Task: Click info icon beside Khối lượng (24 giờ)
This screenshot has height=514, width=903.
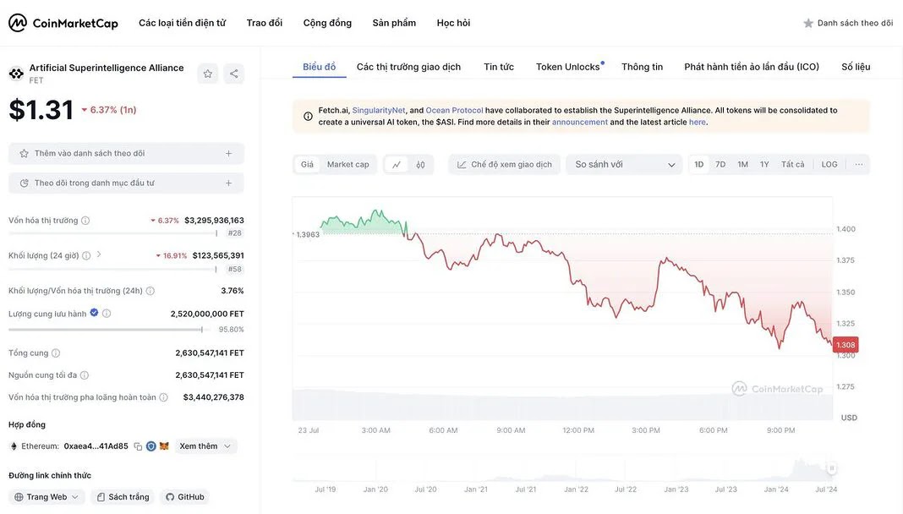Action: (x=86, y=255)
